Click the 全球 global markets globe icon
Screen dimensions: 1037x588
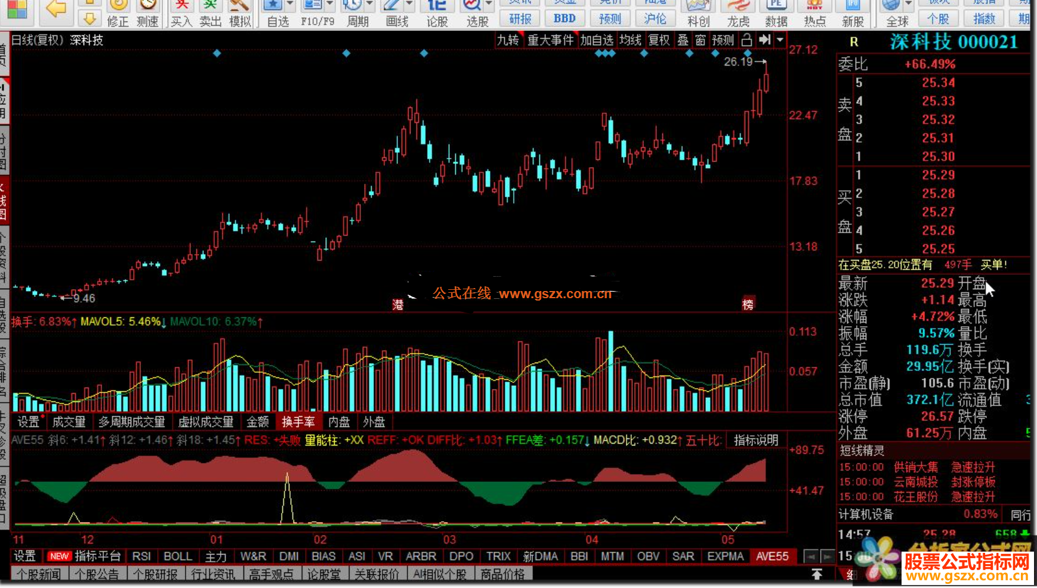[x=891, y=6]
